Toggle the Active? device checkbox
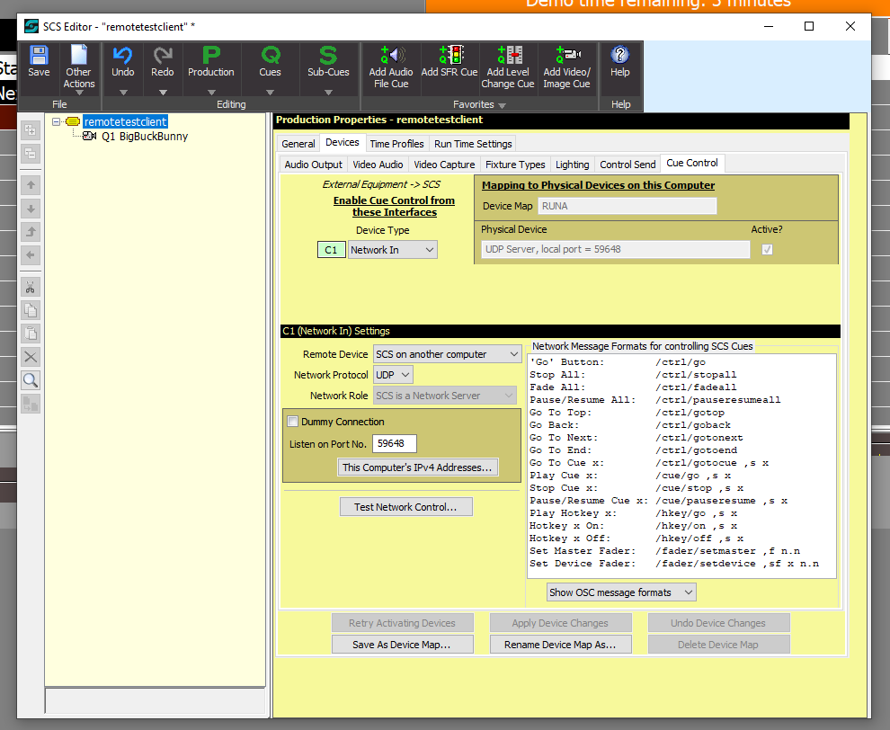890x730 pixels. coord(767,250)
